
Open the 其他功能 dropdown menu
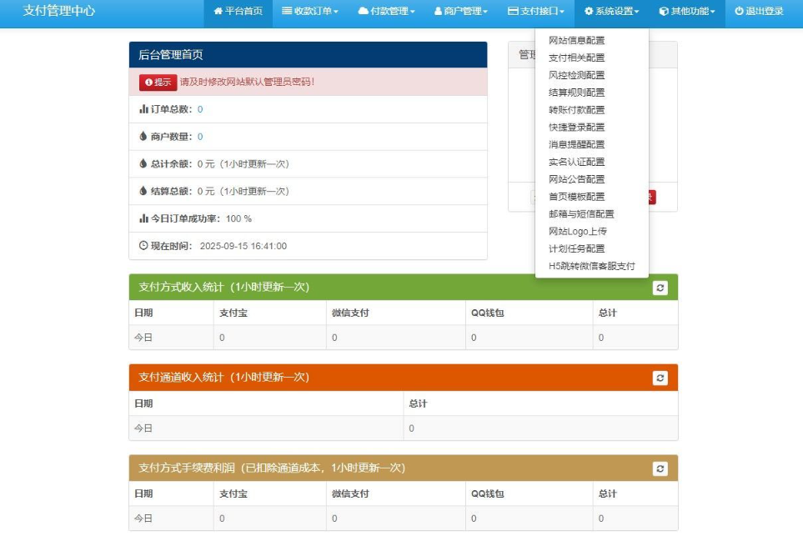click(686, 12)
